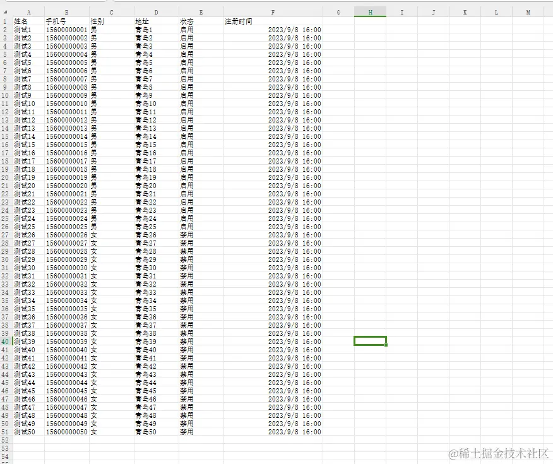Select row 26 header

[5, 227]
